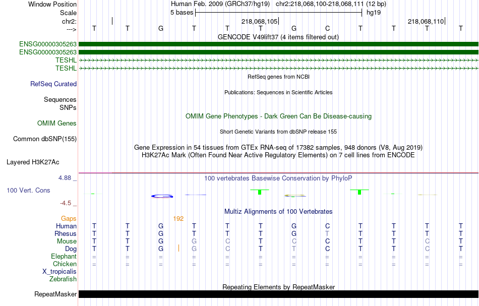This screenshot has height=306, width=479.
Task: Click the 'RefSeq genes from NCBI' title
Action: (x=278, y=77)
